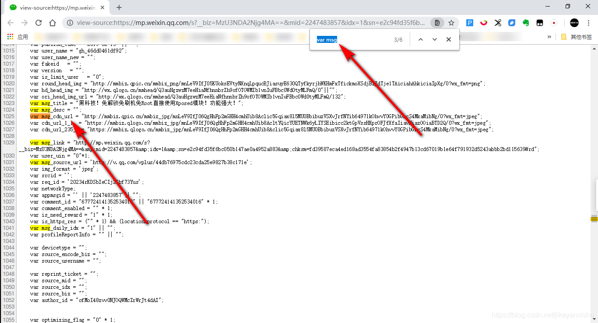Image resolution: width=598 pixels, height=323 pixels.
Task: Open the Chrome profile avatar
Action: pyautogui.click(x=574, y=23)
